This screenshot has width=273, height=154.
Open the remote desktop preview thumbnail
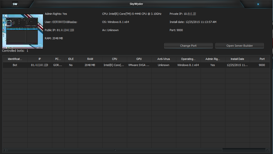pos(23,31)
